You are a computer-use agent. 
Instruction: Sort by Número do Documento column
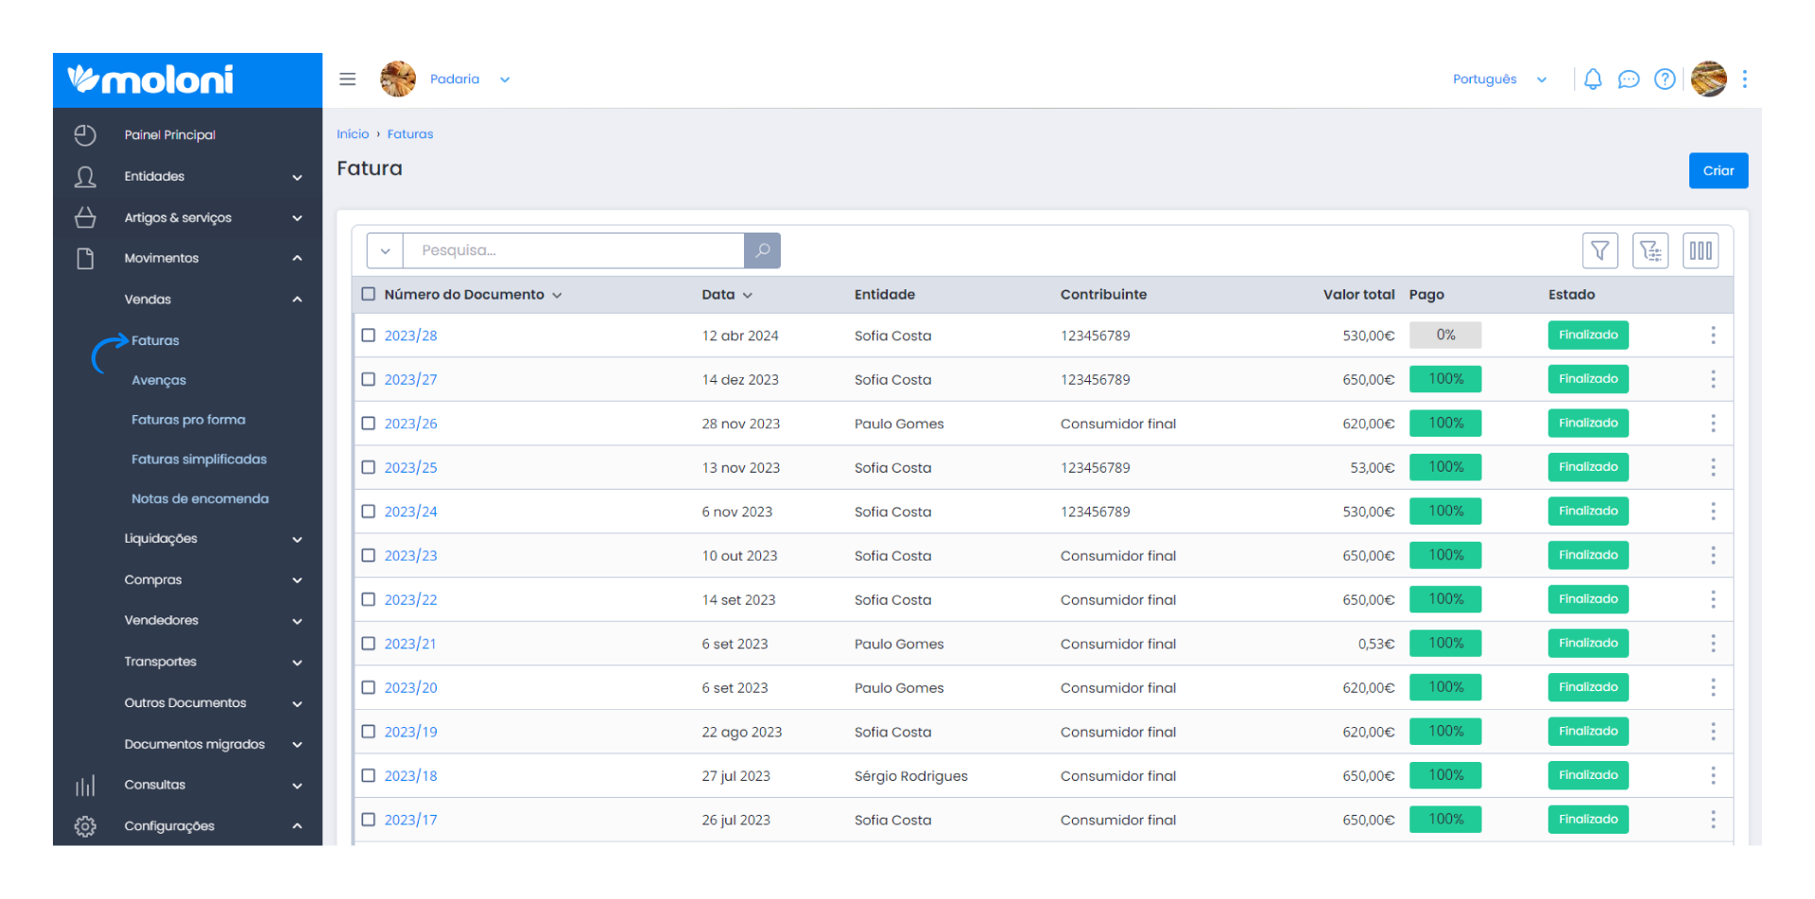click(x=473, y=295)
